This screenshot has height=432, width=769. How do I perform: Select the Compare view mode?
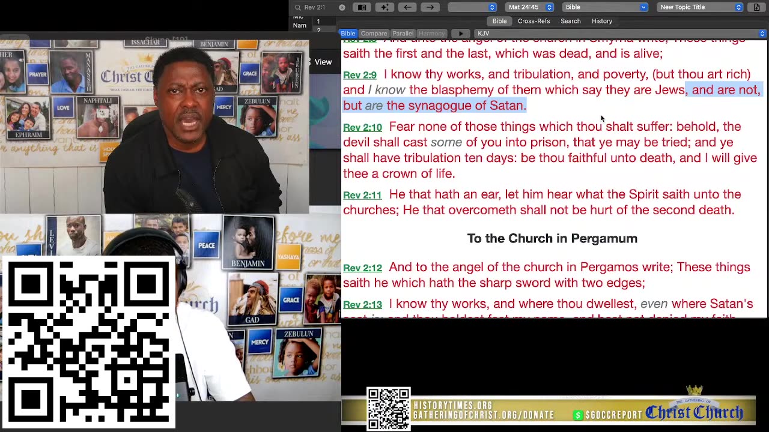(x=374, y=34)
